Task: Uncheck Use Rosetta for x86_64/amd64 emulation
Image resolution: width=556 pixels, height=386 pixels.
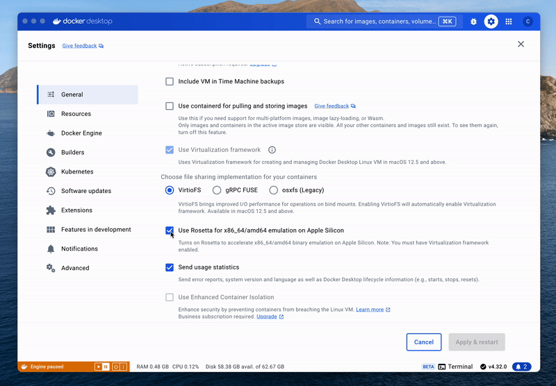Action: coord(170,230)
